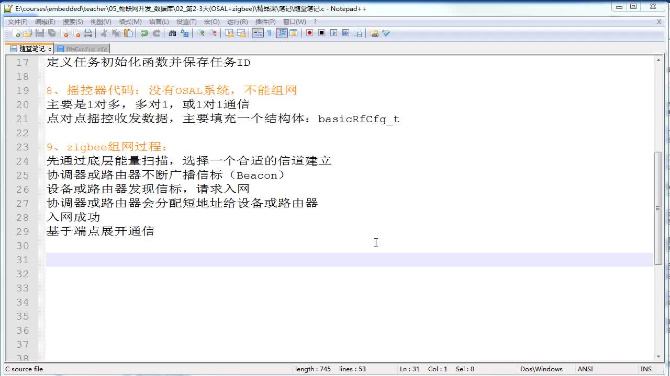The height and width of the screenshot is (376, 670).
Task: Click the Paste clipboard icon
Action: [128, 33]
